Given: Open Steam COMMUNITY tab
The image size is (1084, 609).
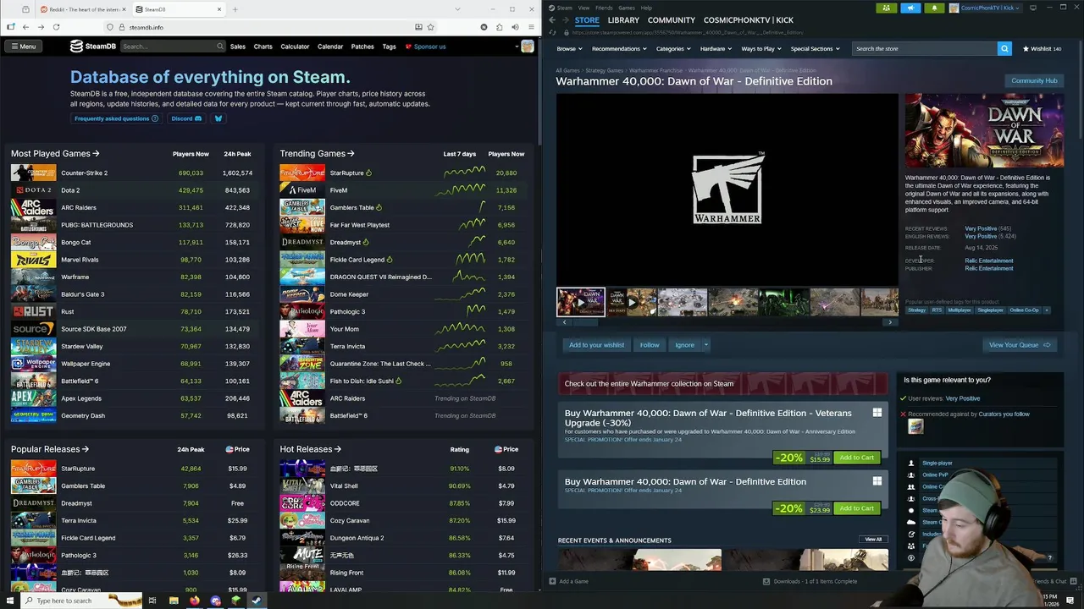Looking at the screenshot, I should (x=672, y=19).
